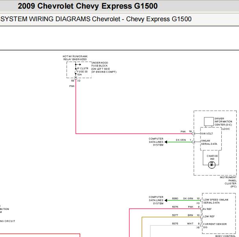Click the brown wire of circuit 5077

(x=171, y=217)
